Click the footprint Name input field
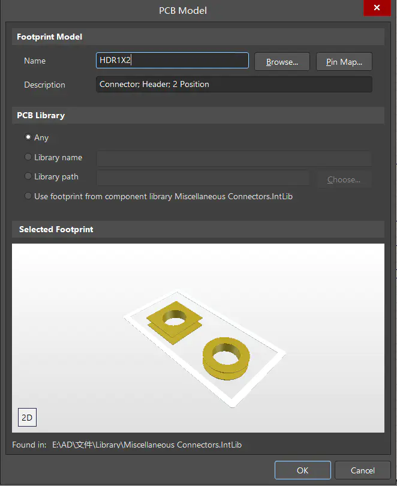Viewport: 397px width, 486px height. (172, 61)
